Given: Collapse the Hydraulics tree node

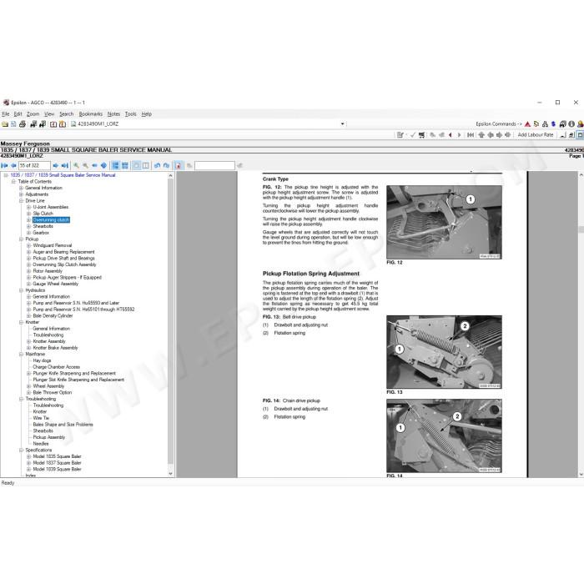Looking at the screenshot, I should (x=21, y=290).
